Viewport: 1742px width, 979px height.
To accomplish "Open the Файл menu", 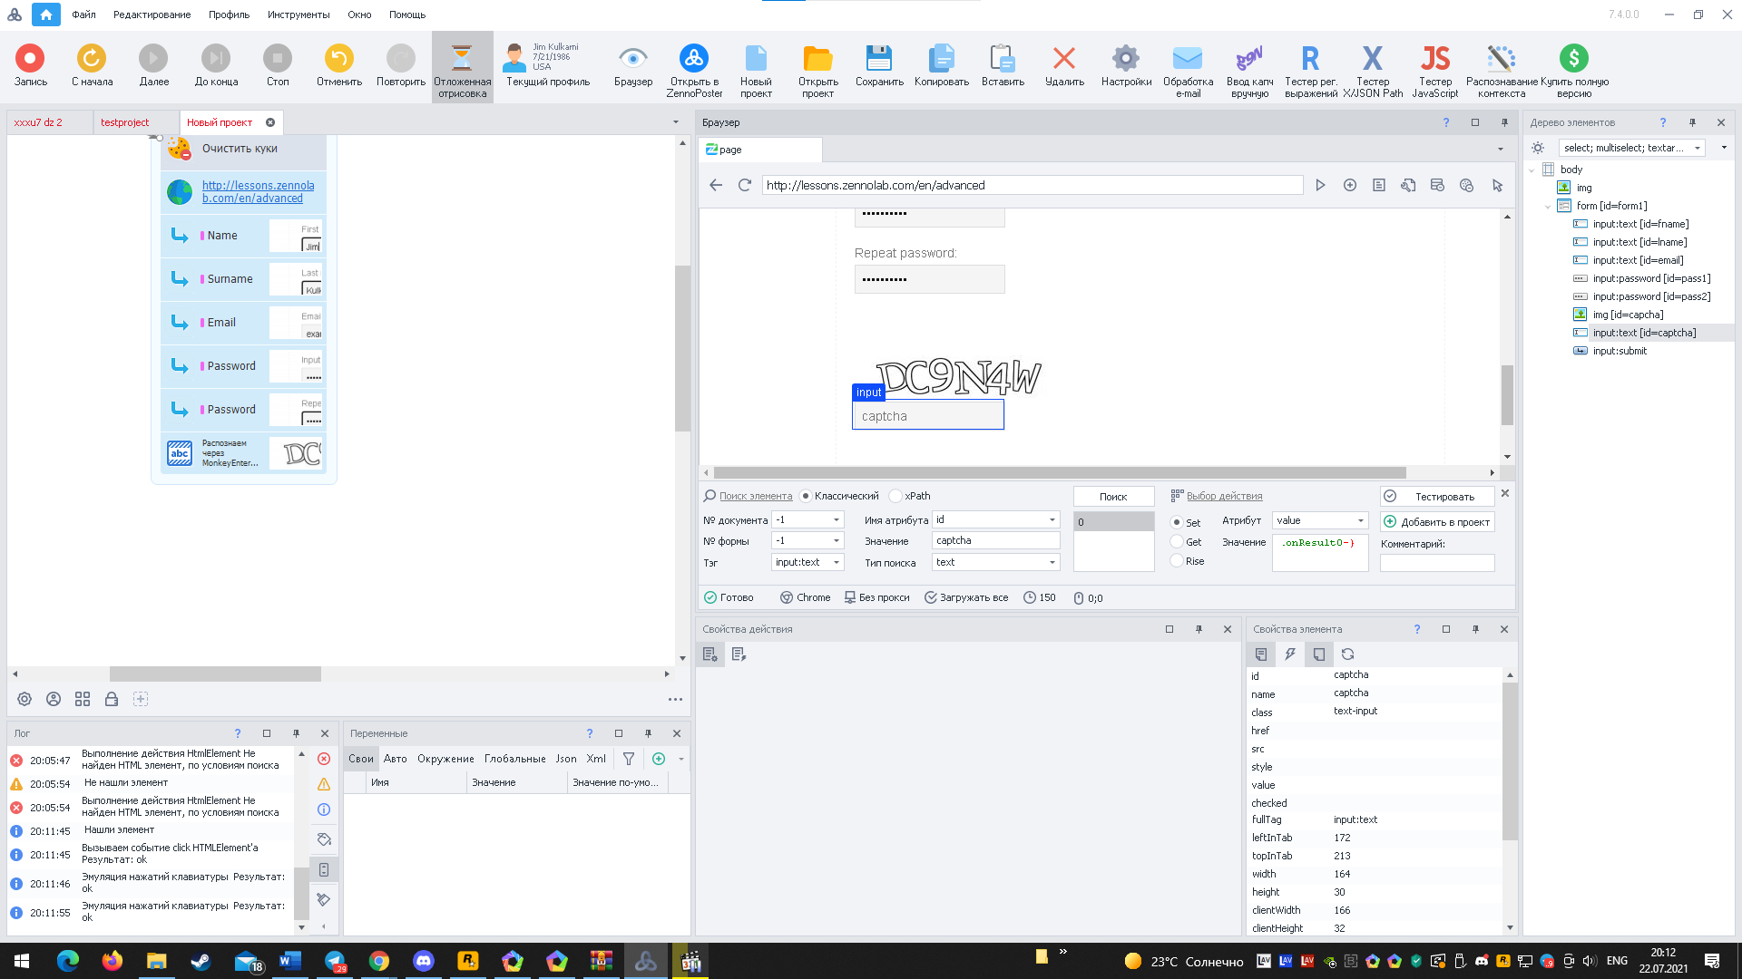I will [x=83, y=15].
